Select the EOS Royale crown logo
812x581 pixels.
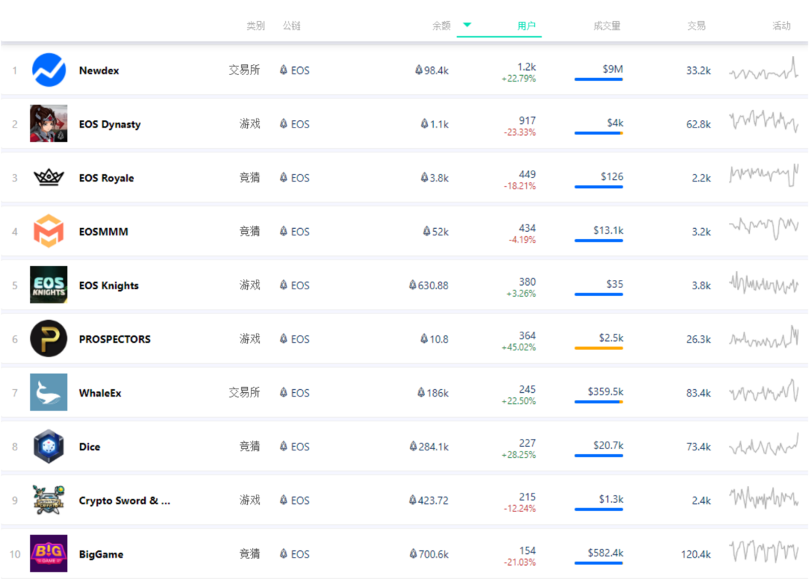click(x=49, y=178)
